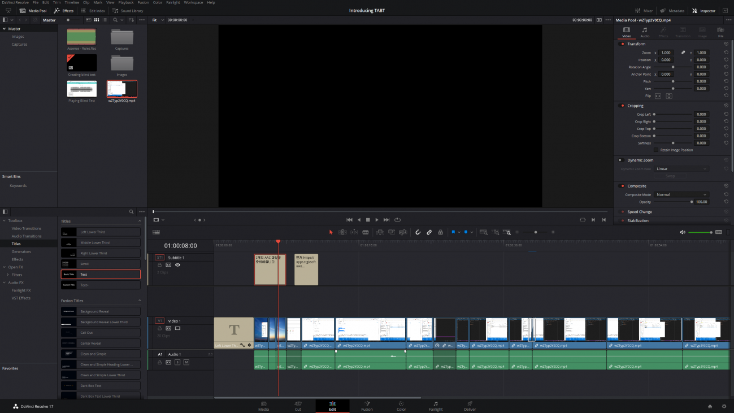Check Retain Image Position checkbox
This screenshot has height=413, width=734.
pyautogui.click(x=656, y=150)
